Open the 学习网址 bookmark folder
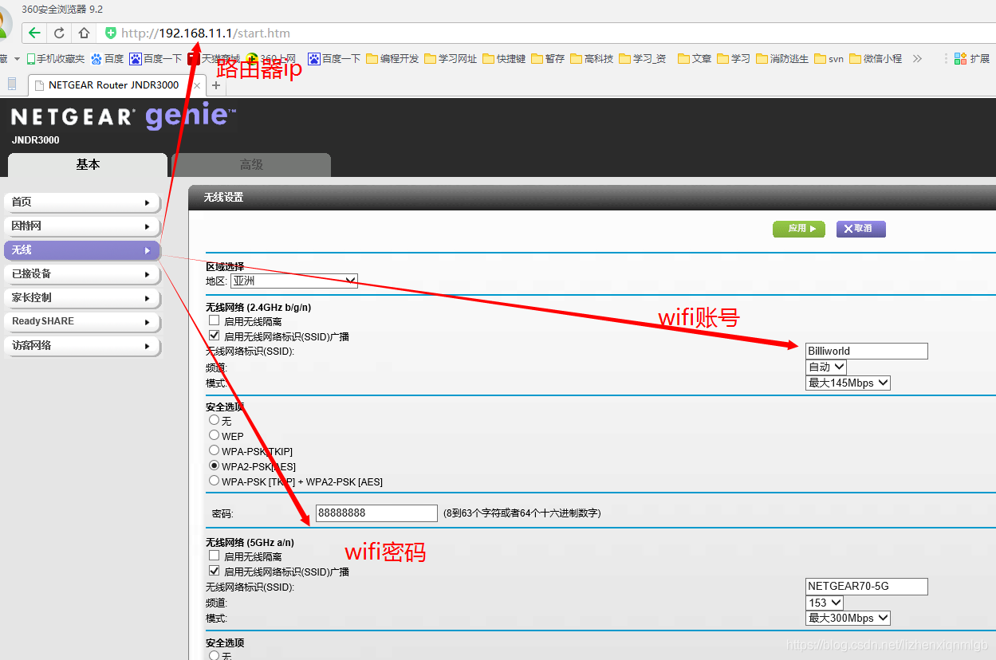The width and height of the screenshot is (996, 660). 451,59
